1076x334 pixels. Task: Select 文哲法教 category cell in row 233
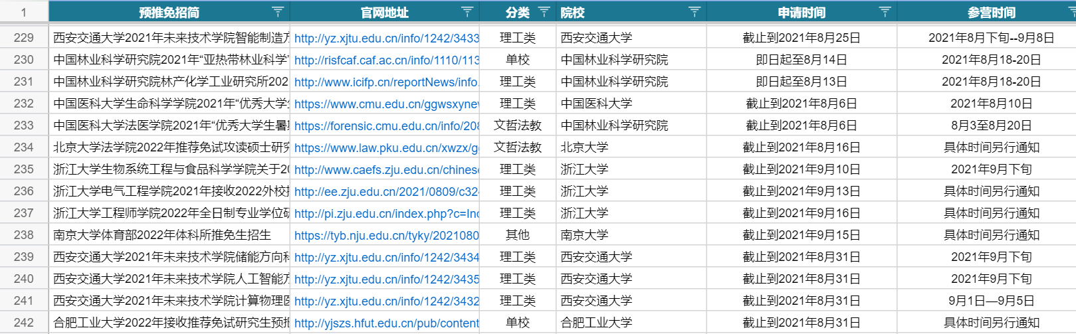point(518,125)
